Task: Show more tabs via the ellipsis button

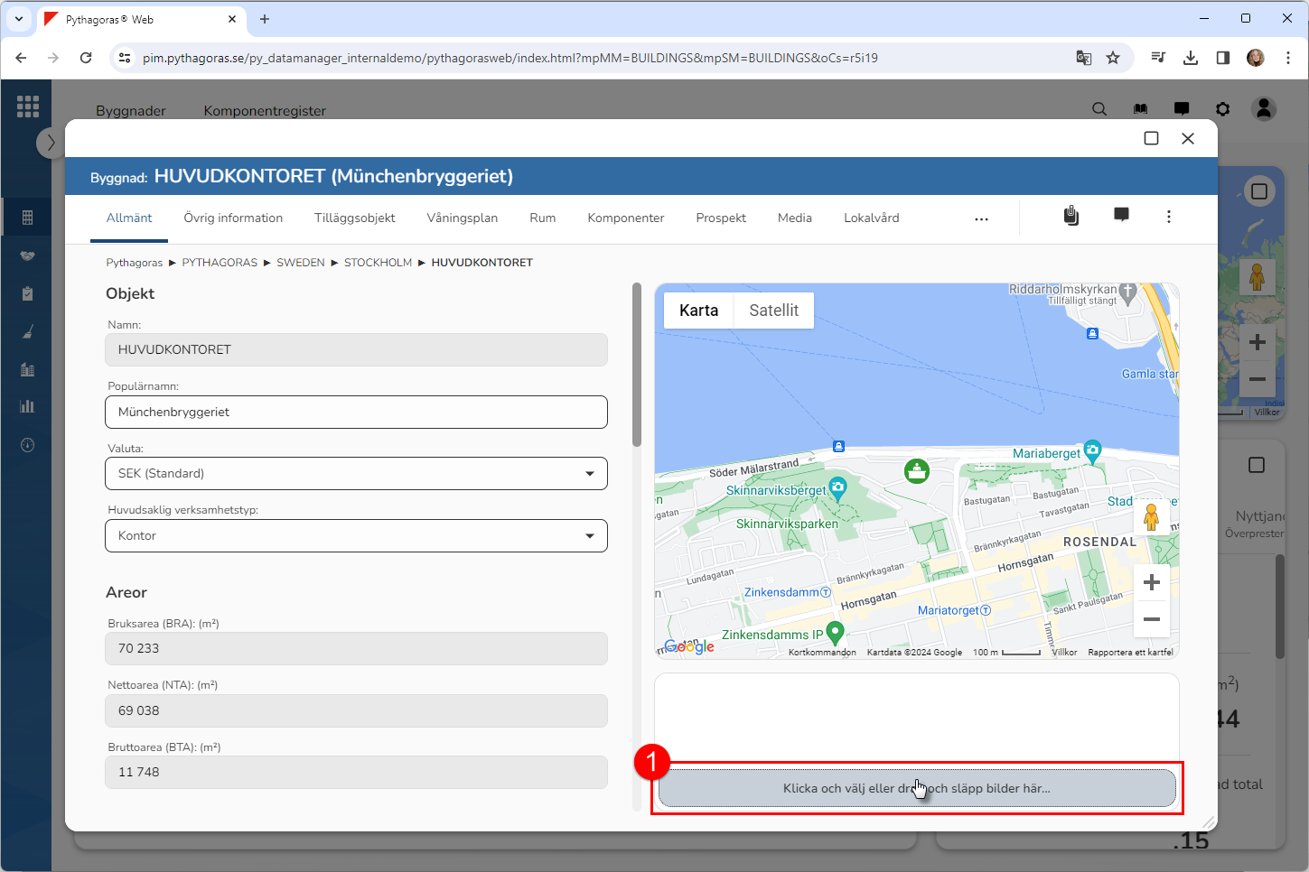Action: click(x=981, y=218)
